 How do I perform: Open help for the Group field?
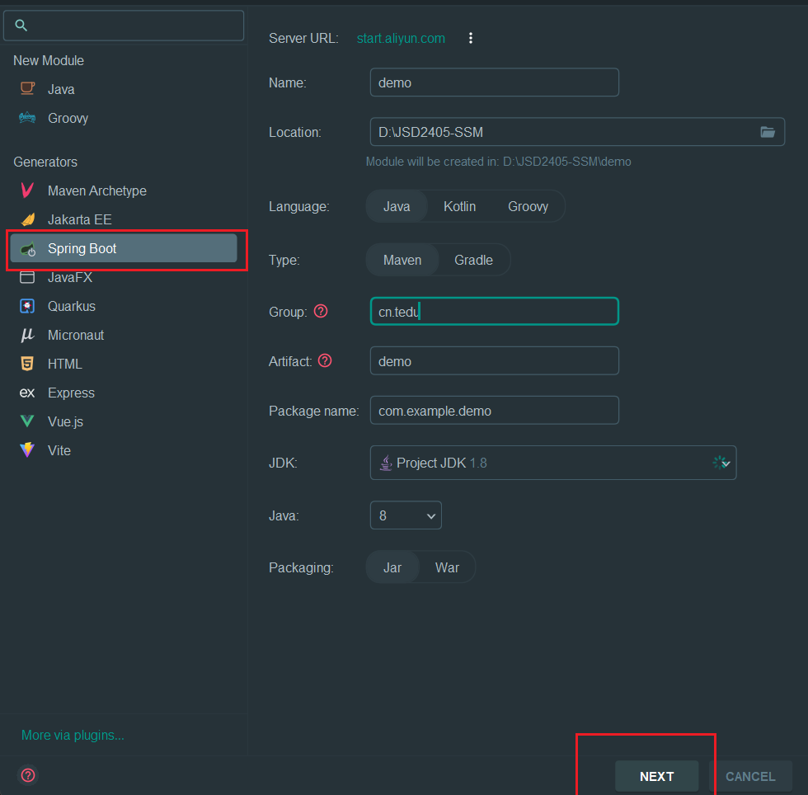321,312
